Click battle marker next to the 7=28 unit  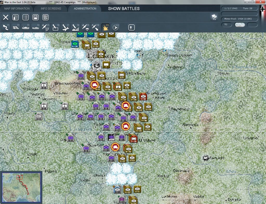click(126, 105)
